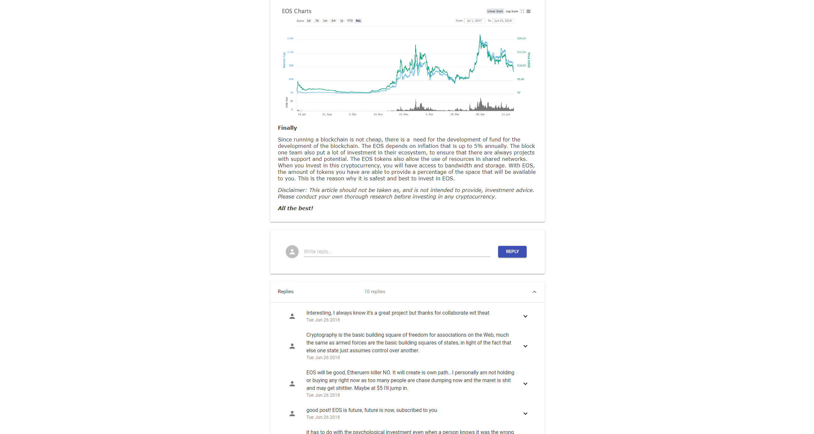Select the 1m zoom option

tap(325, 21)
